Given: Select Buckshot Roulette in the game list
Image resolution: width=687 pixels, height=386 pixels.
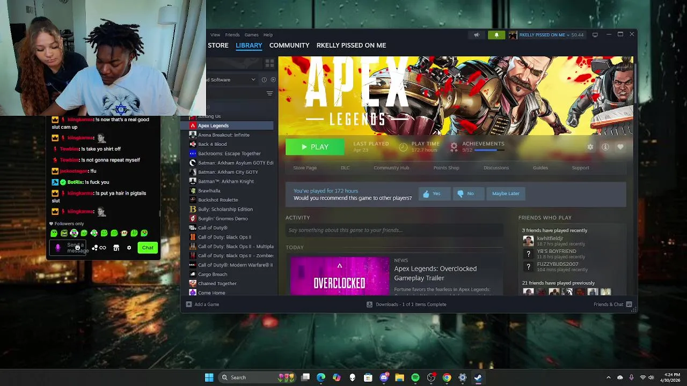Looking at the screenshot, I should pyautogui.click(x=231, y=200).
